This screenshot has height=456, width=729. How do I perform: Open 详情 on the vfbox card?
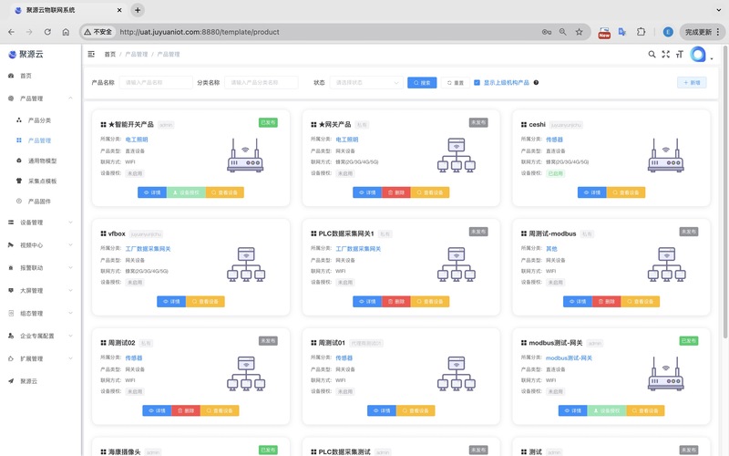point(171,302)
